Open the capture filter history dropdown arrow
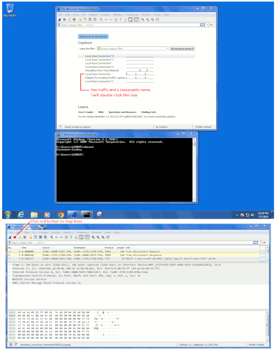Image resolution: width=276 pixels, height=350 pixels. tap(167, 49)
